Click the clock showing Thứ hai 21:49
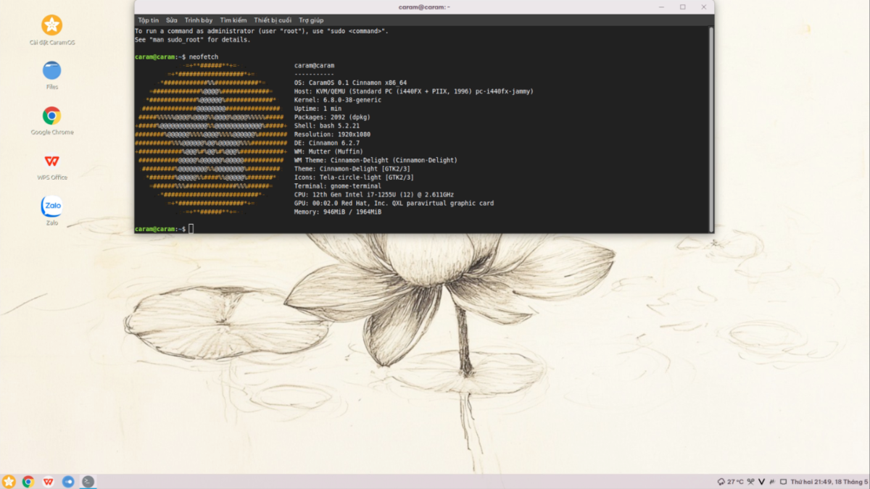Screen dimensions: 870x489 pos(829,482)
